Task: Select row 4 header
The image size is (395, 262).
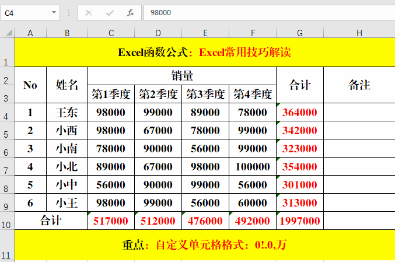Action: (7, 112)
